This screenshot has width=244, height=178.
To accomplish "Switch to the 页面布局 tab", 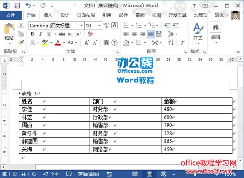I will coord(86,15).
